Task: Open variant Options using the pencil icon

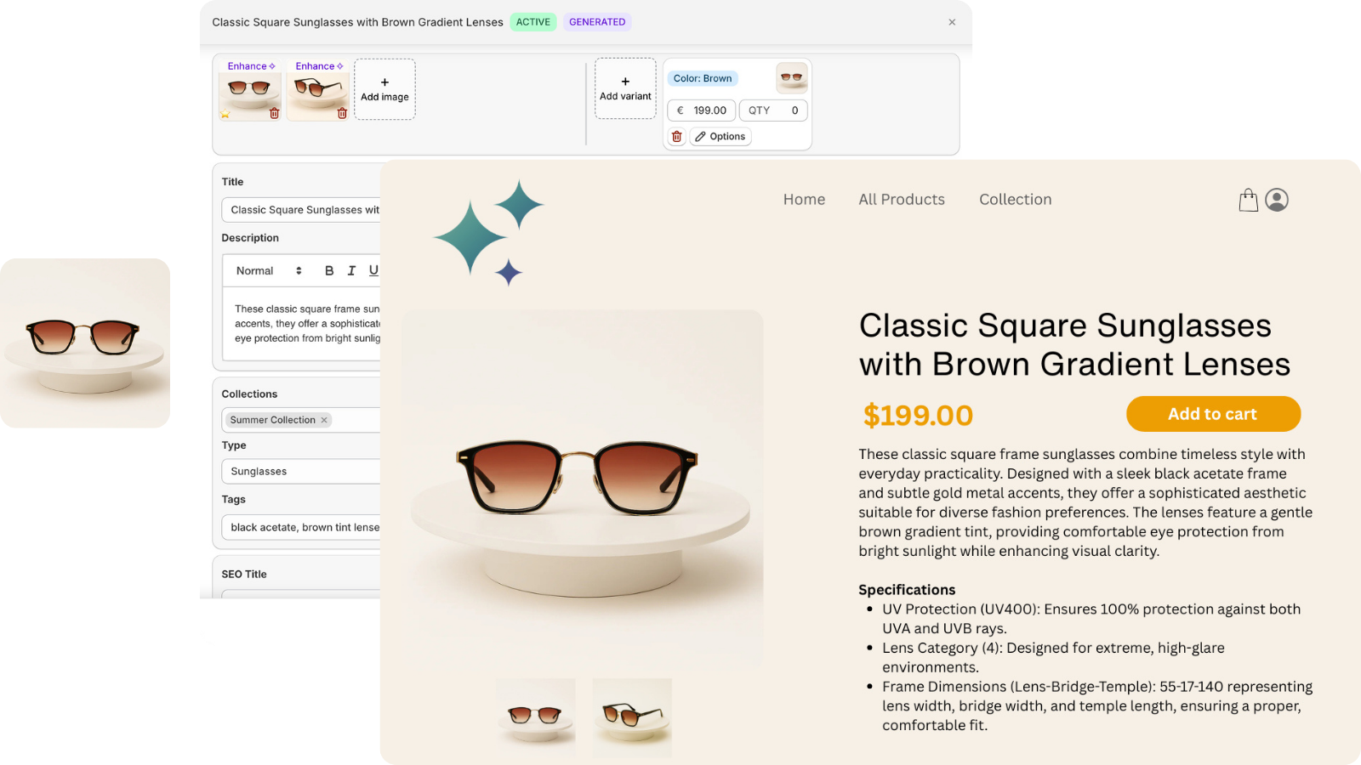Action: click(x=720, y=136)
